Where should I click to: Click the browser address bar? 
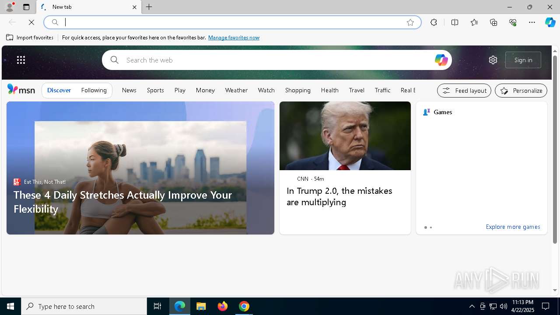(x=232, y=22)
